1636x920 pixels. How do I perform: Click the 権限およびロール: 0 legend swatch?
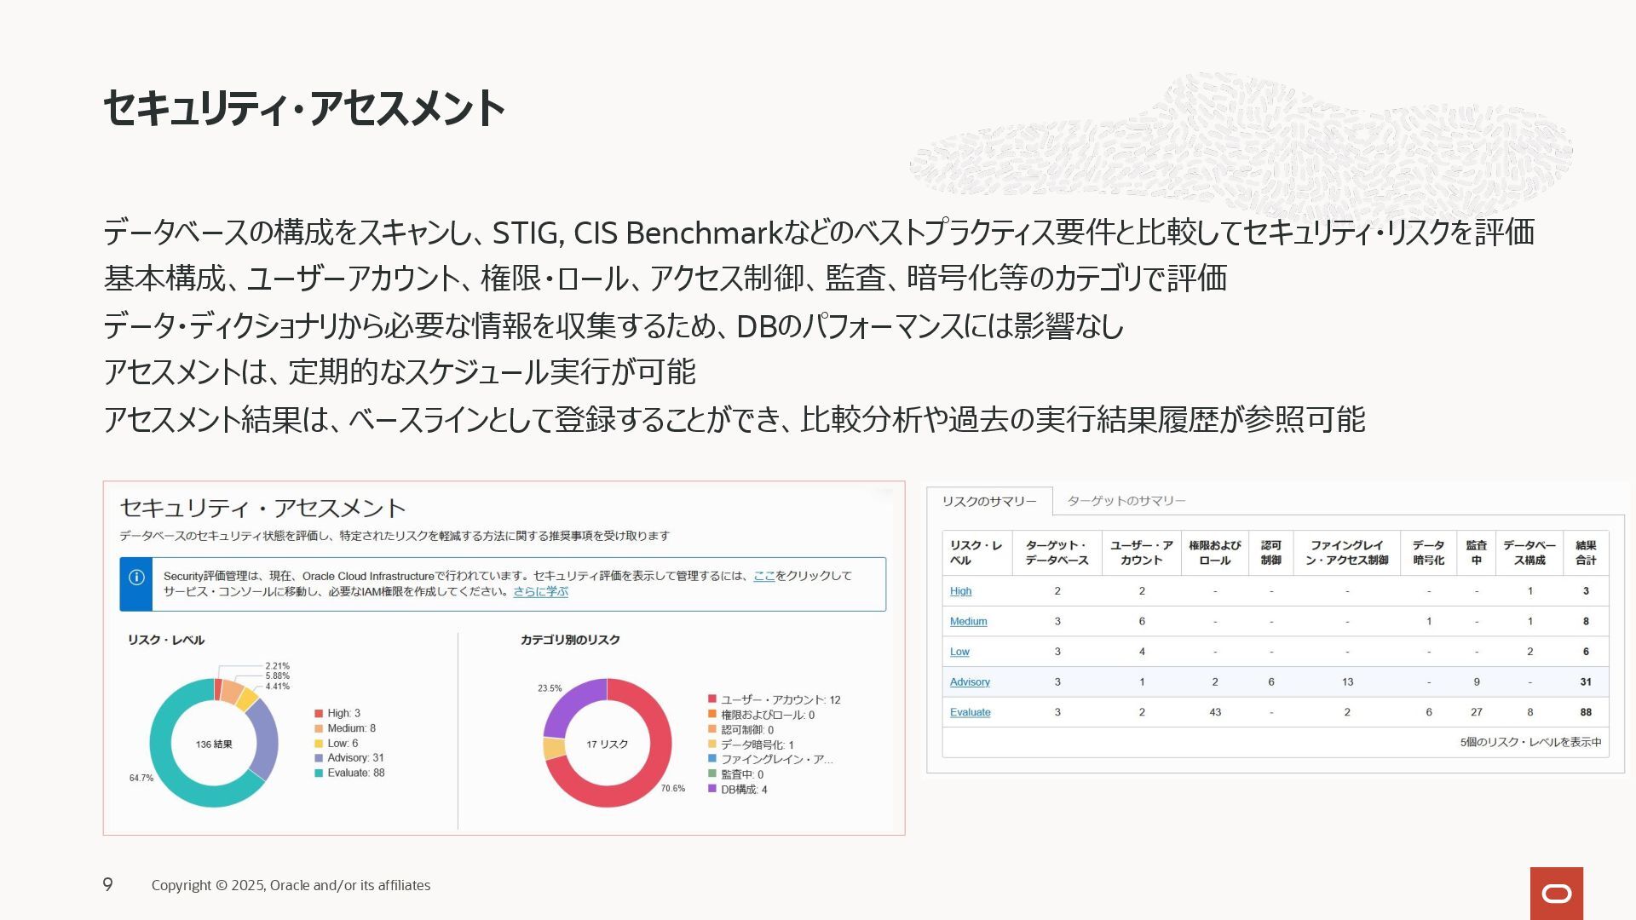tap(712, 715)
